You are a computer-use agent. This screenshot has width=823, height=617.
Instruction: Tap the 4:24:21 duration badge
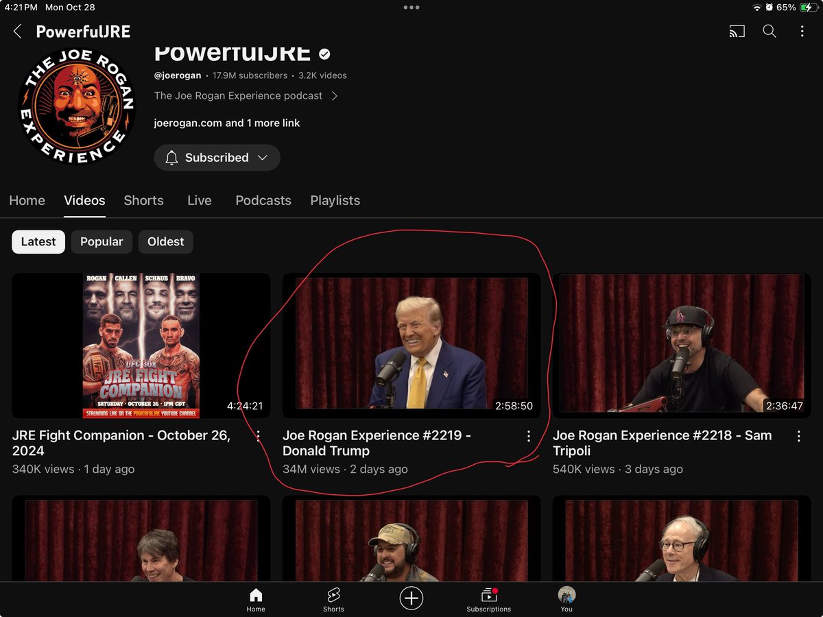coord(245,406)
